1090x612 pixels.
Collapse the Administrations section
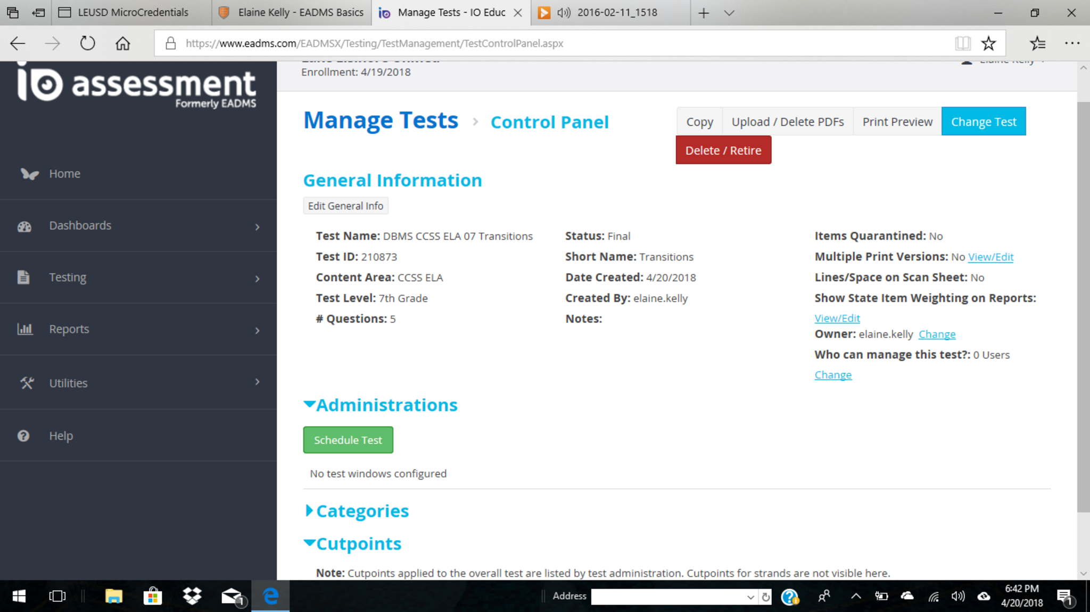point(309,405)
